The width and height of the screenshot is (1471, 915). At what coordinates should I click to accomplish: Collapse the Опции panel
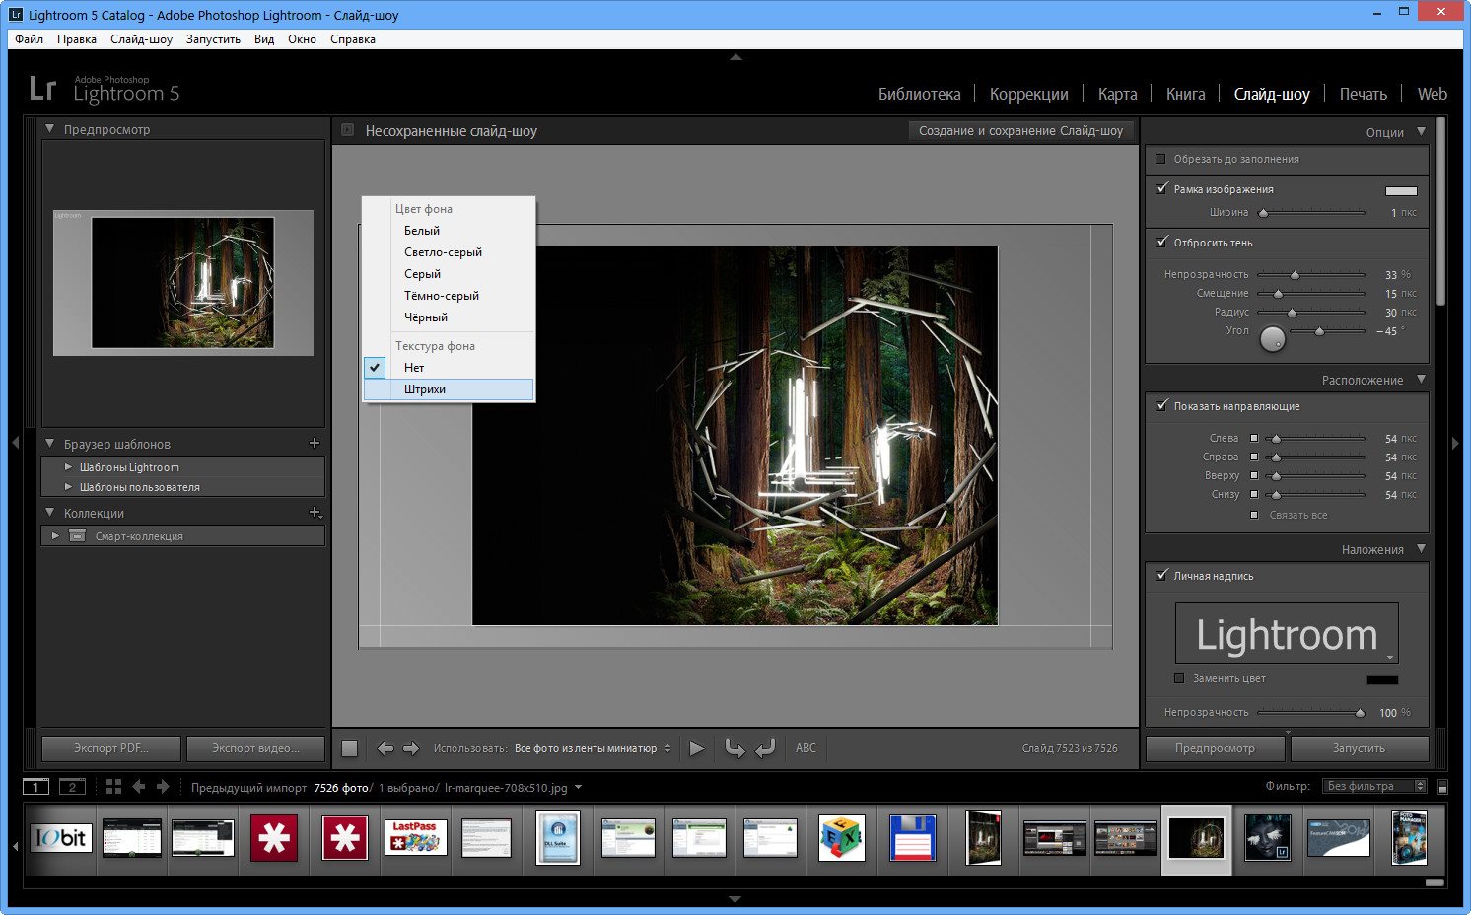(1421, 131)
